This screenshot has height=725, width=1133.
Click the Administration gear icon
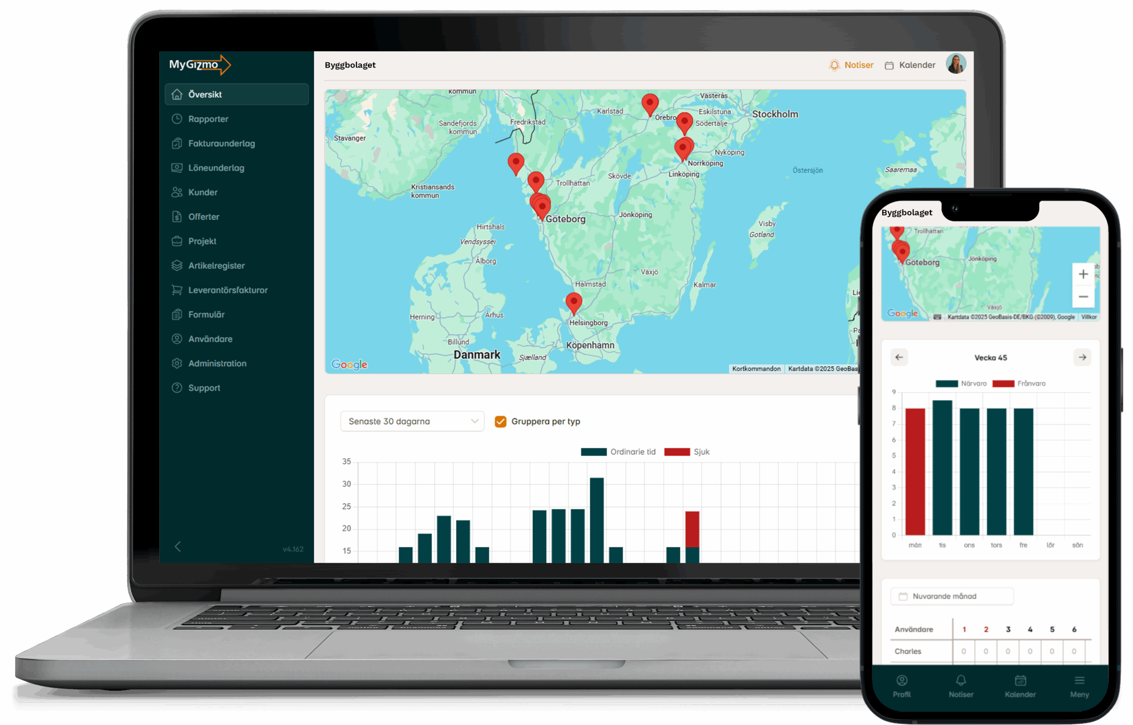(x=177, y=364)
